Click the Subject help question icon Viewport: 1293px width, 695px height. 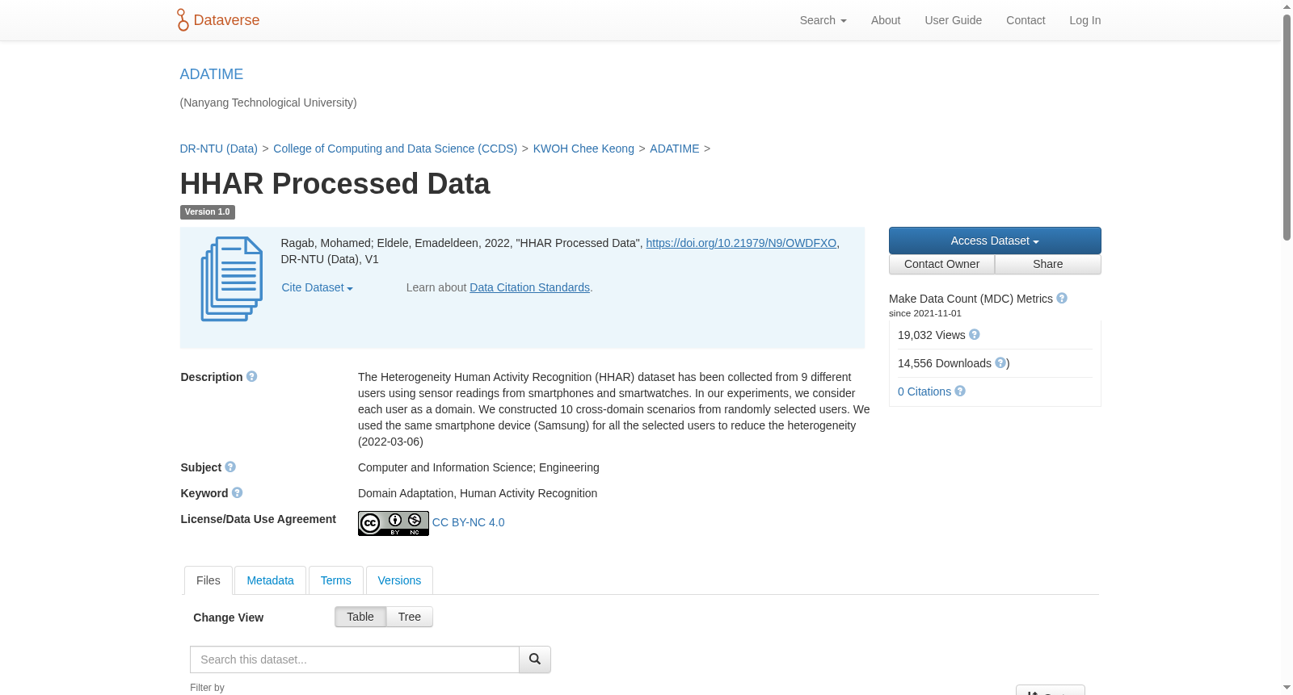click(x=230, y=467)
